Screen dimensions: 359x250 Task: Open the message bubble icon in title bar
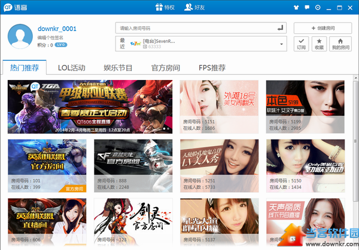coord(307,8)
